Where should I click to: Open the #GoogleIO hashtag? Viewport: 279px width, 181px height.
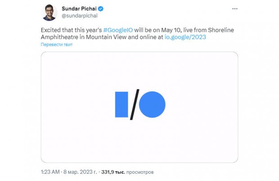[118, 30]
